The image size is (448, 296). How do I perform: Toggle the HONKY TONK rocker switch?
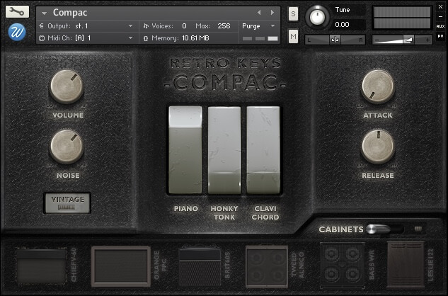[x=224, y=150]
